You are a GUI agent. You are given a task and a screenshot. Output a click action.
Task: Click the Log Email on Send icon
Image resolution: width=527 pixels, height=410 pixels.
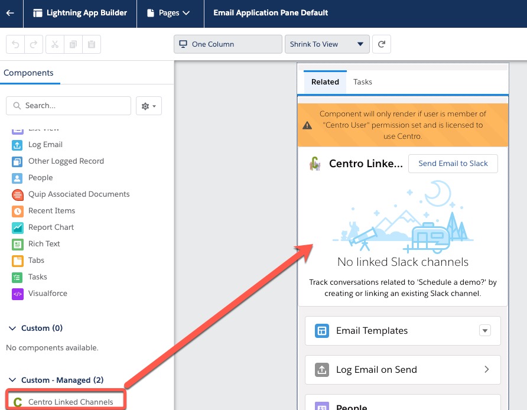coord(321,370)
